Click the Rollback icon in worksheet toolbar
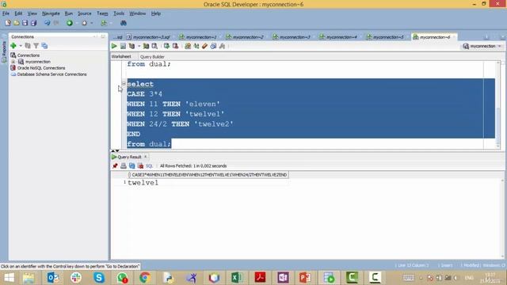Image resolution: width=507 pixels, height=285 pixels. click(175, 46)
